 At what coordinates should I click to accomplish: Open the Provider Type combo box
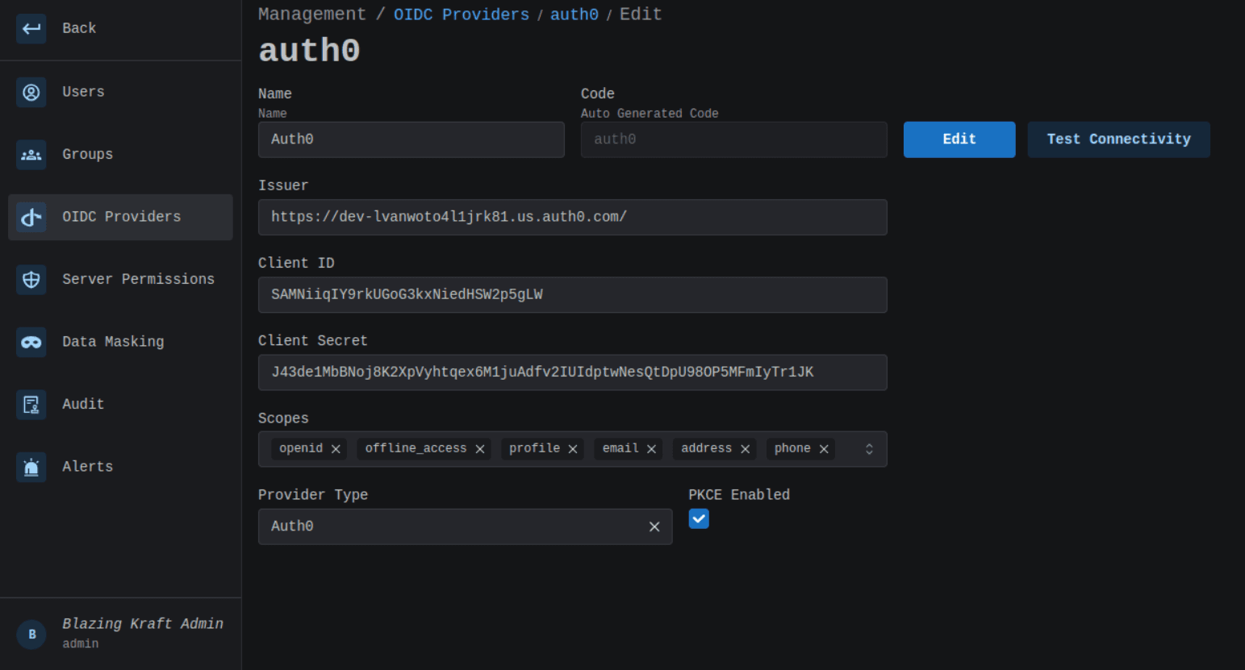(465, 526)
